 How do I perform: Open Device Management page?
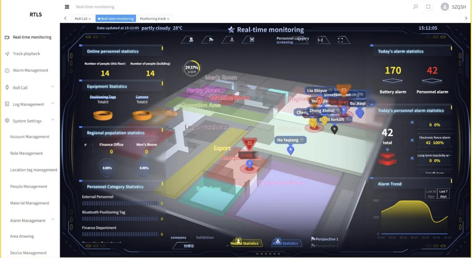click(28, 253)
